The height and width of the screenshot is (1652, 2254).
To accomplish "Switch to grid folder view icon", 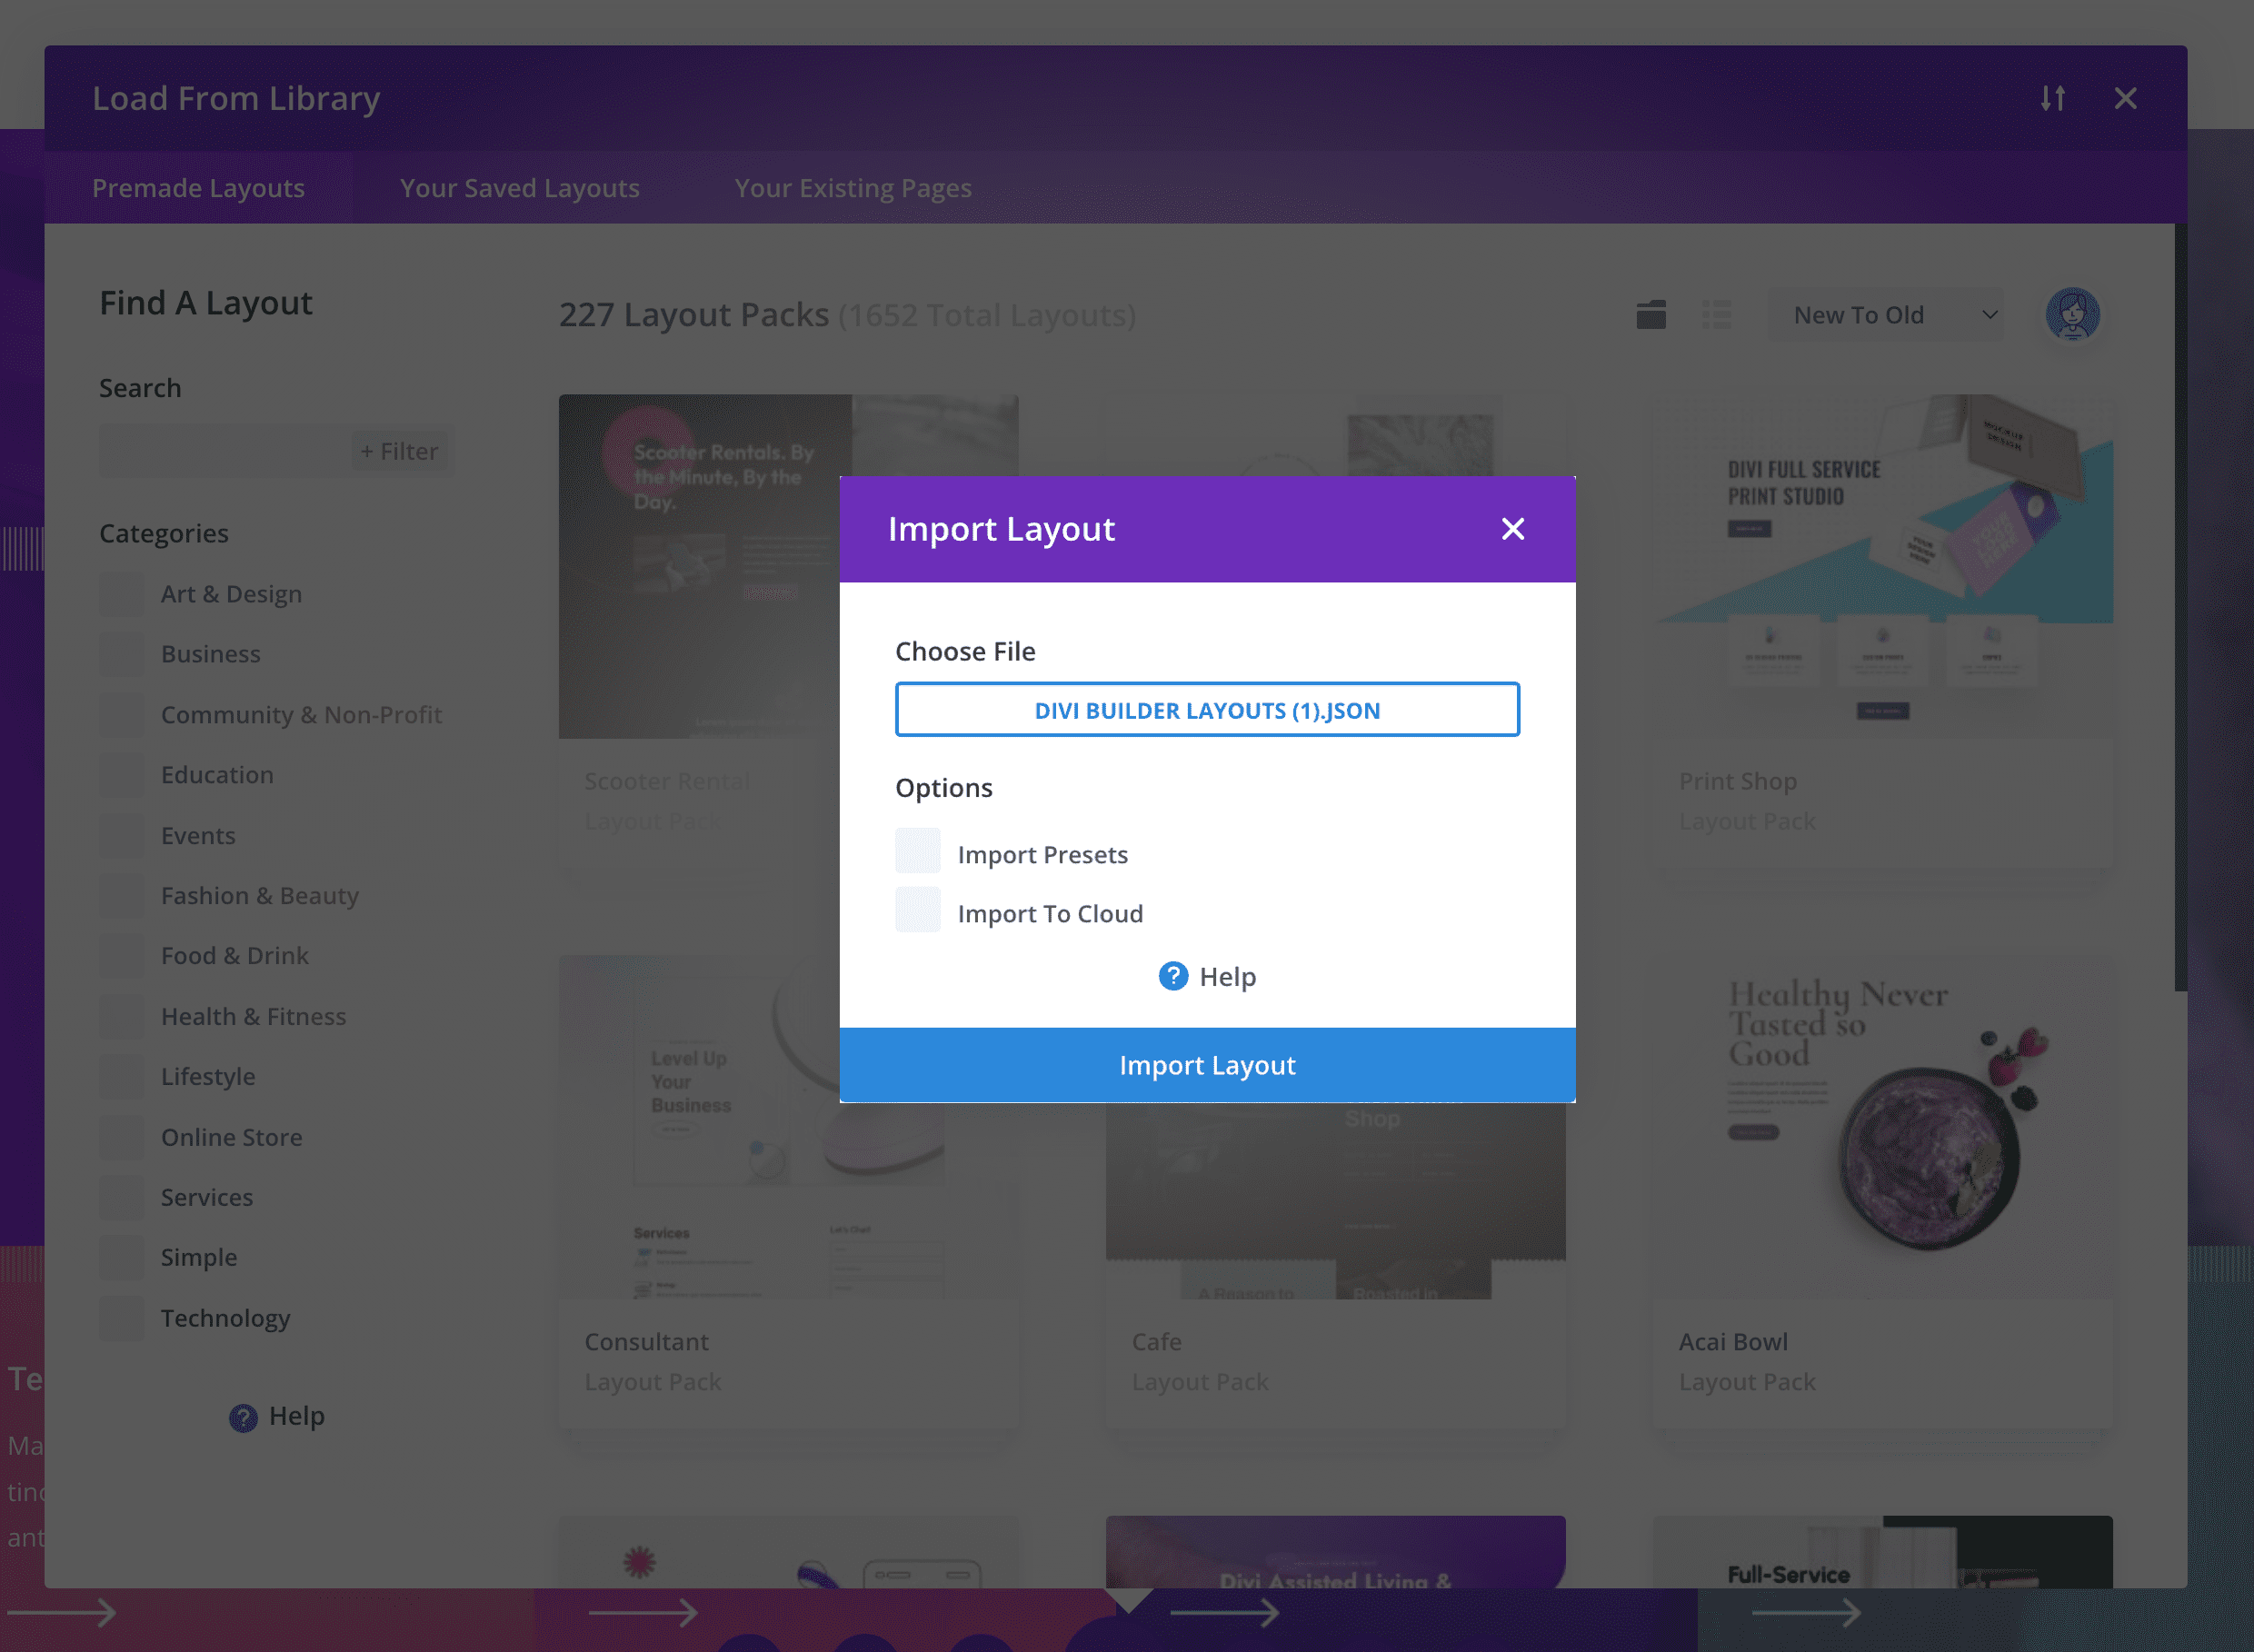I will (1650, 315).
